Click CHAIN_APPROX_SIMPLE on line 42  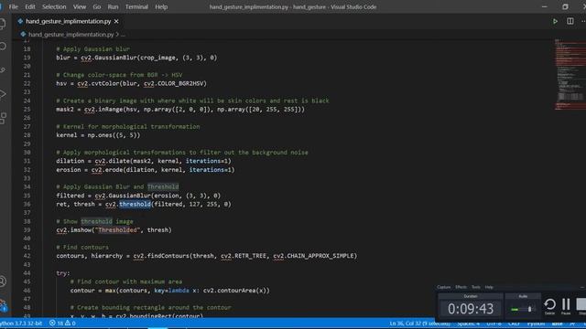[320, 256]
